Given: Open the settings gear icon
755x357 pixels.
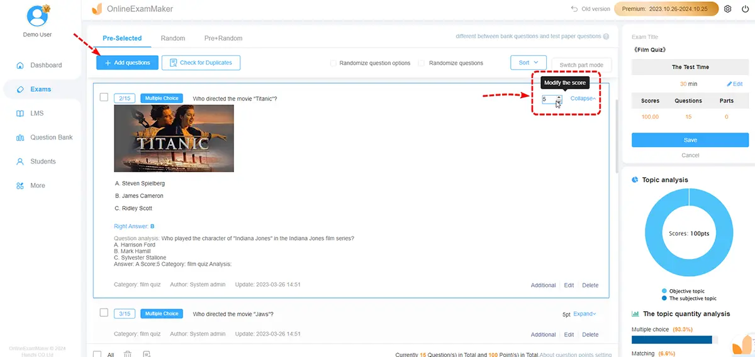Looking at the screenshot, I should click(728, 9).
